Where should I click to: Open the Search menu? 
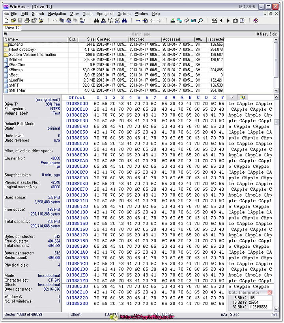point(38,14)
